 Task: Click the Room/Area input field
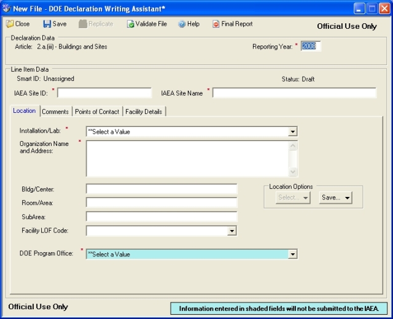click(x=161, y=202)
